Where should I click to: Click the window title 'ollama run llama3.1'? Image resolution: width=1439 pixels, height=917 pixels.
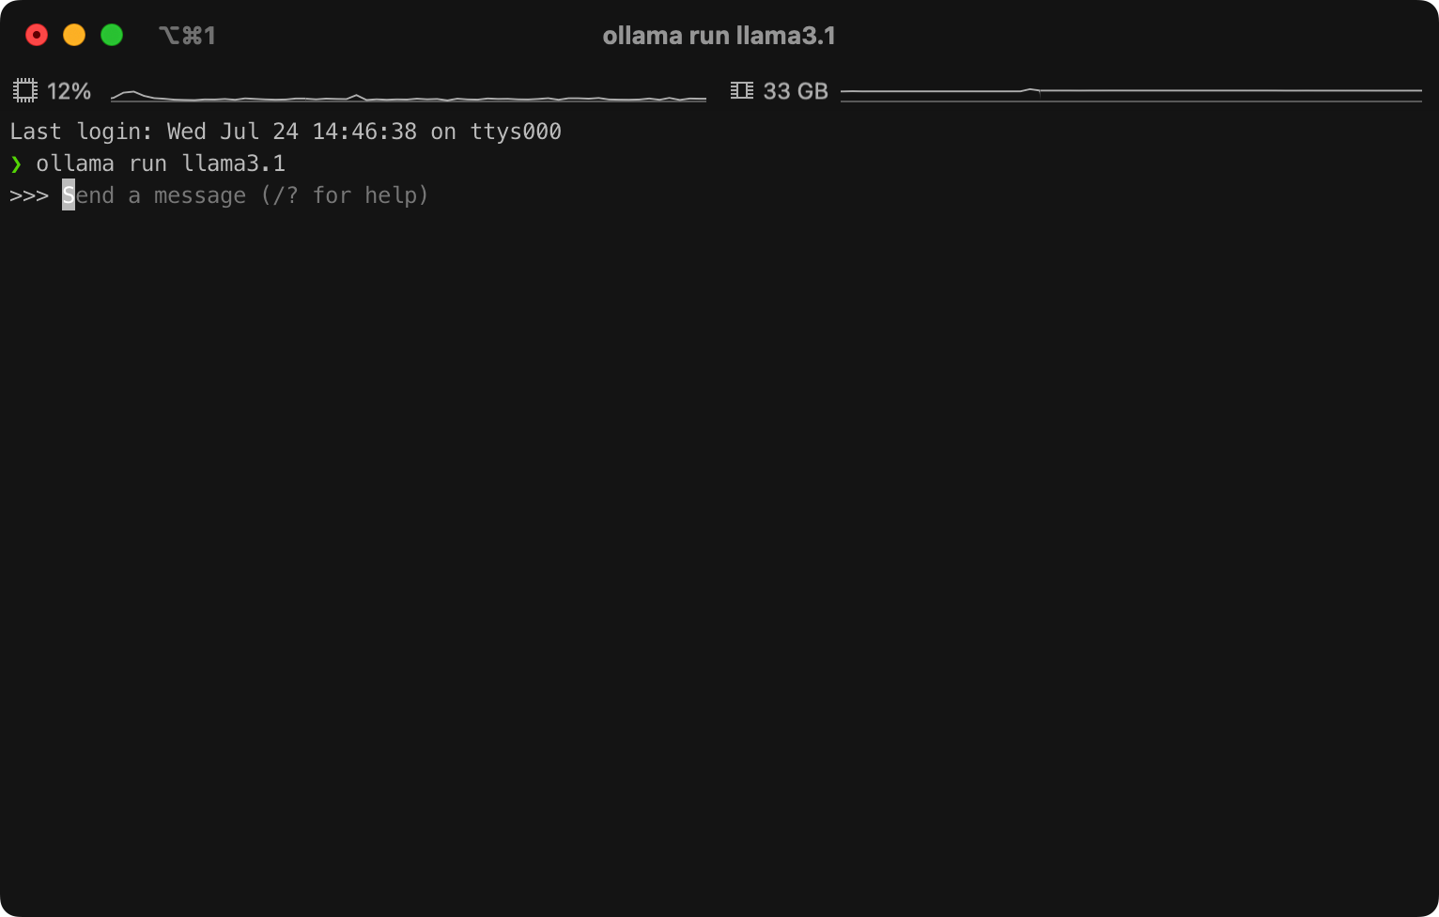[719, 36]
